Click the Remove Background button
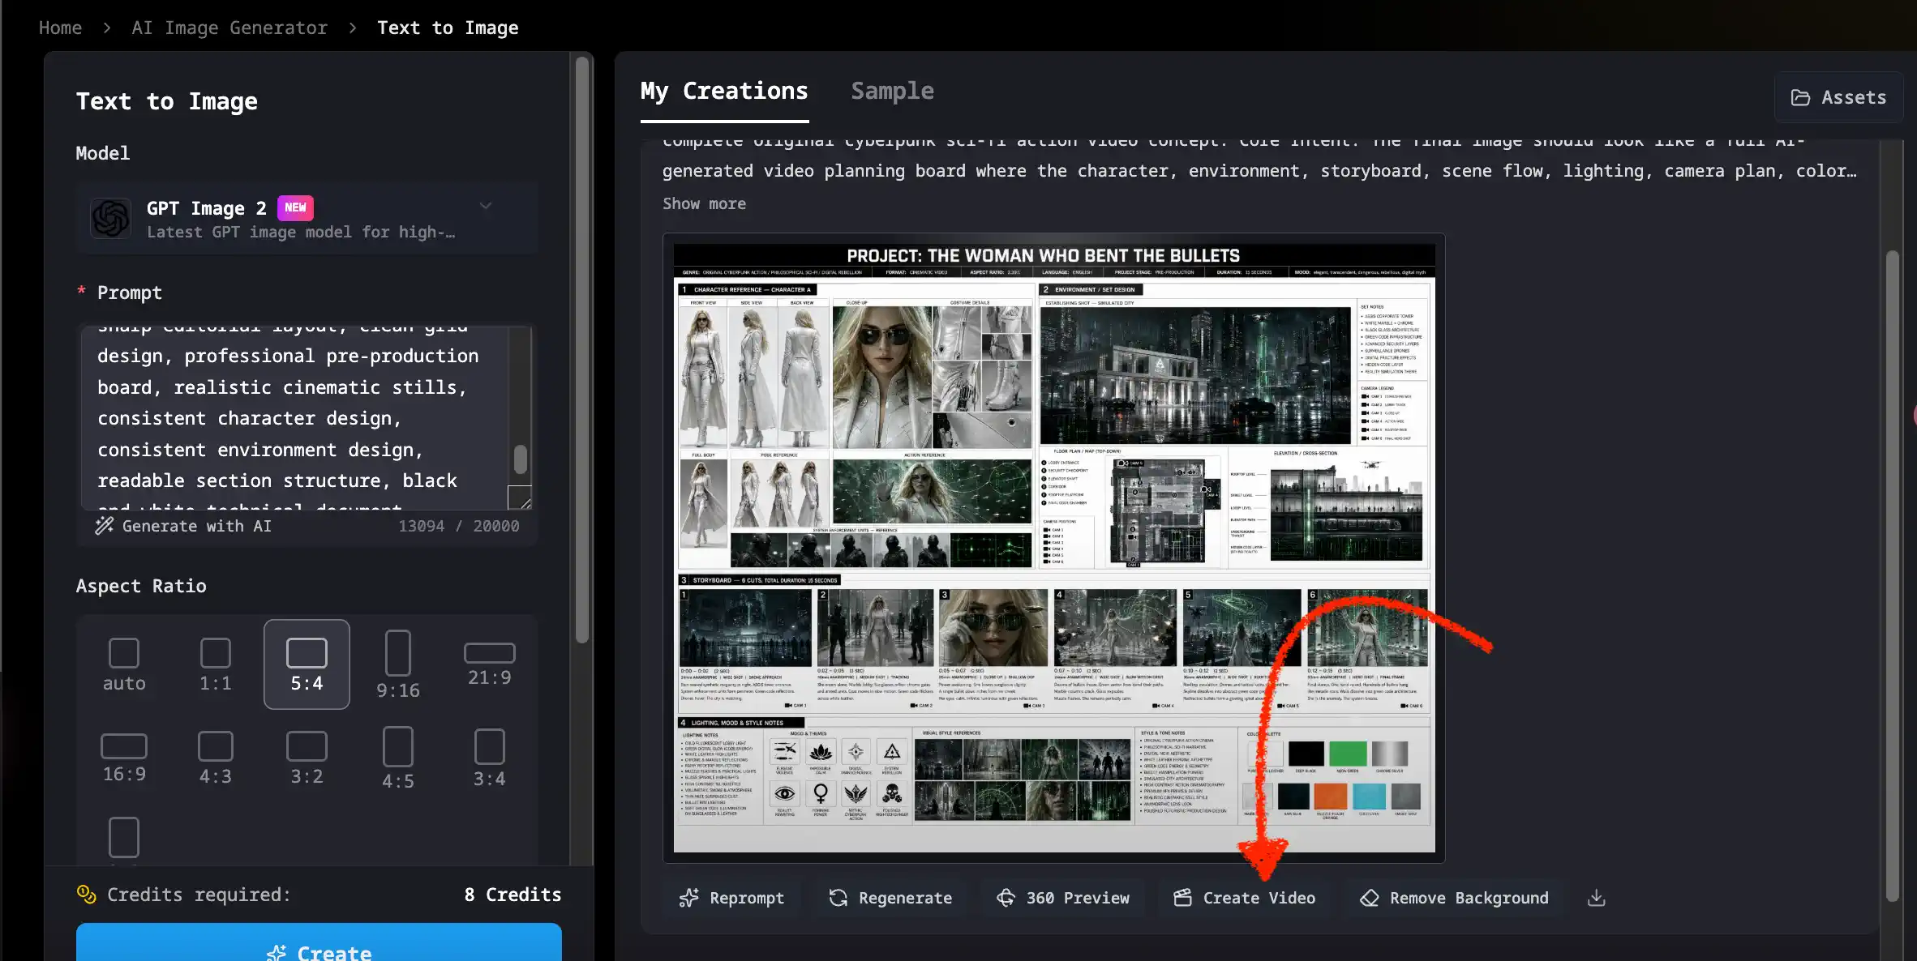Screen dimensions: 1917x961 1453,898
